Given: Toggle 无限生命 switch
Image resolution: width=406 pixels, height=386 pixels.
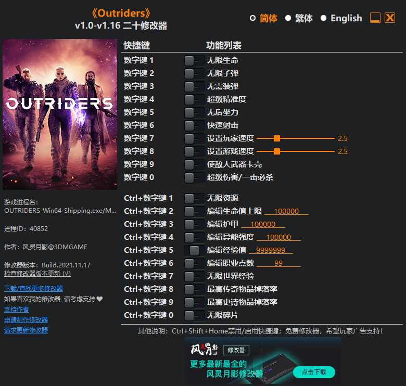Looking at the screenshot, I should pos(194,61).
